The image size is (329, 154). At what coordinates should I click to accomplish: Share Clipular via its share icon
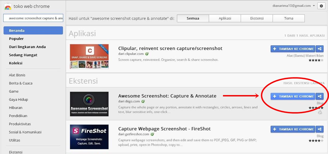[320, 49]
